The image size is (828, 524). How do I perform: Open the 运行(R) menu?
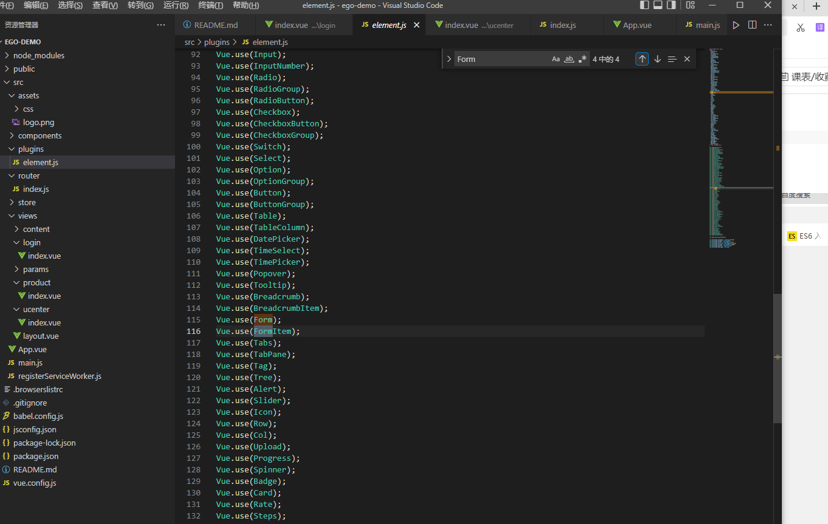[176, 5]
